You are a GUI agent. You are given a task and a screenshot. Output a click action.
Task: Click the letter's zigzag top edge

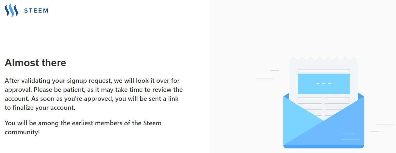pyautogui.click(x=323, y=59)
